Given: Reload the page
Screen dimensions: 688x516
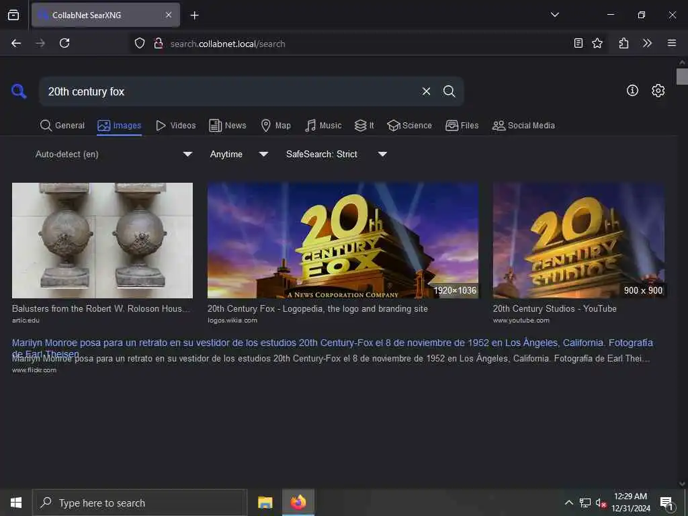Looking at the screenshot, I should pos(64,43).
